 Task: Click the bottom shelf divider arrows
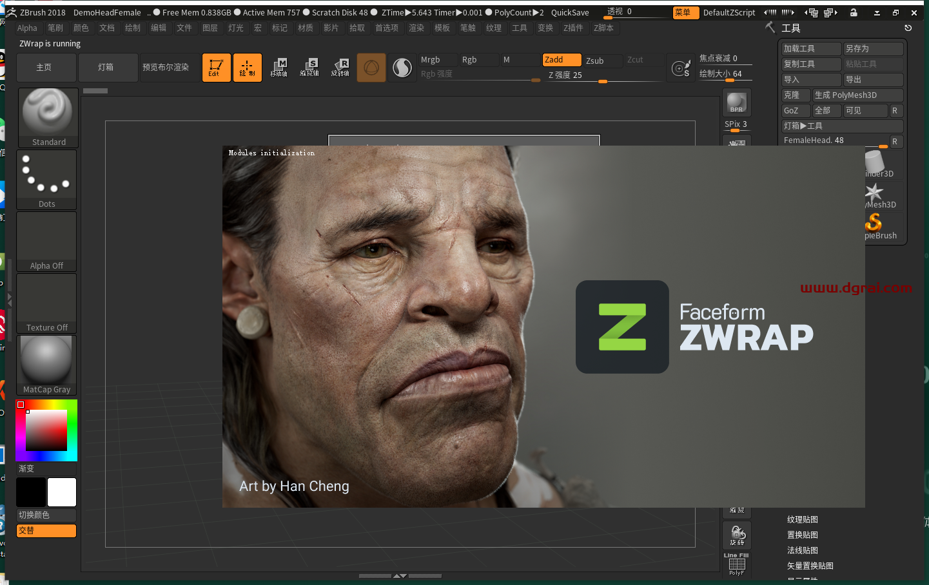click(400, 576)
